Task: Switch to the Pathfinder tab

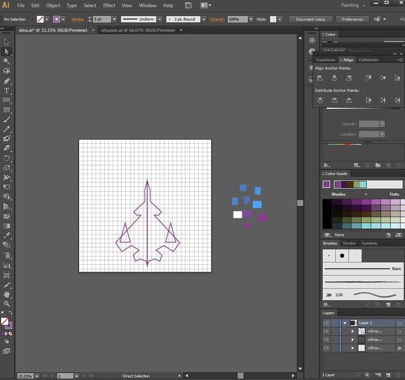Action: (368, 60)
